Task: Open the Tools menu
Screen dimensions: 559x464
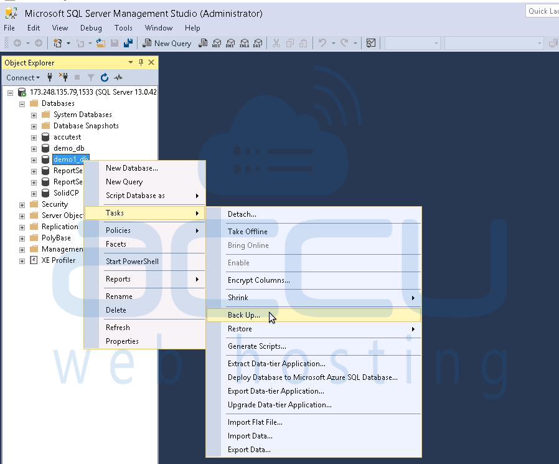Action: pyautogui.click(x=123, y=28)
